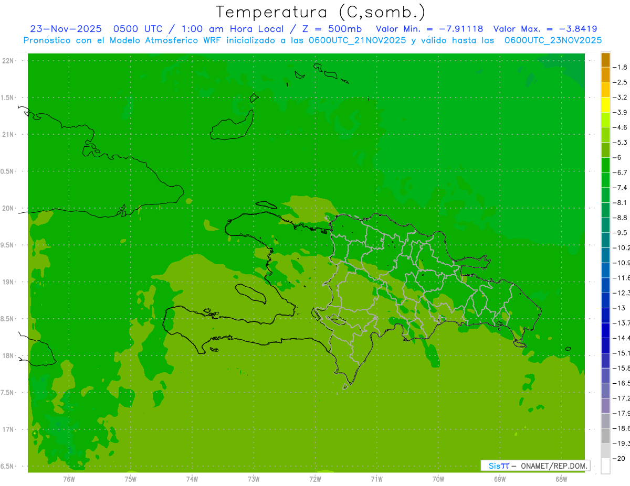
Task: Click the '68W' longitude label
Action: click(561, 479)
